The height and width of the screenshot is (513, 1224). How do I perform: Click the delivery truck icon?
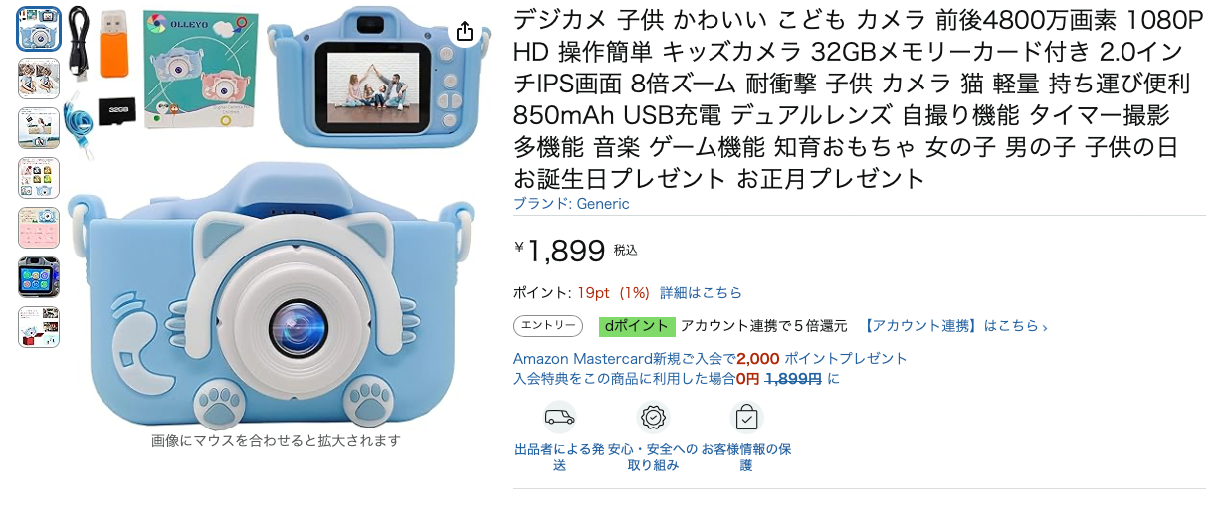560,416
